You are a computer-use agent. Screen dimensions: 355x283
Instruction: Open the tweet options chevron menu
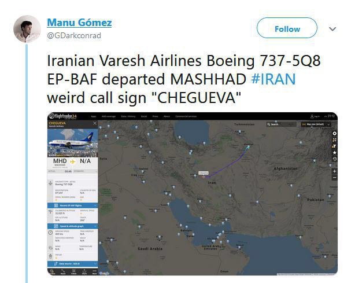click(332, 29)
